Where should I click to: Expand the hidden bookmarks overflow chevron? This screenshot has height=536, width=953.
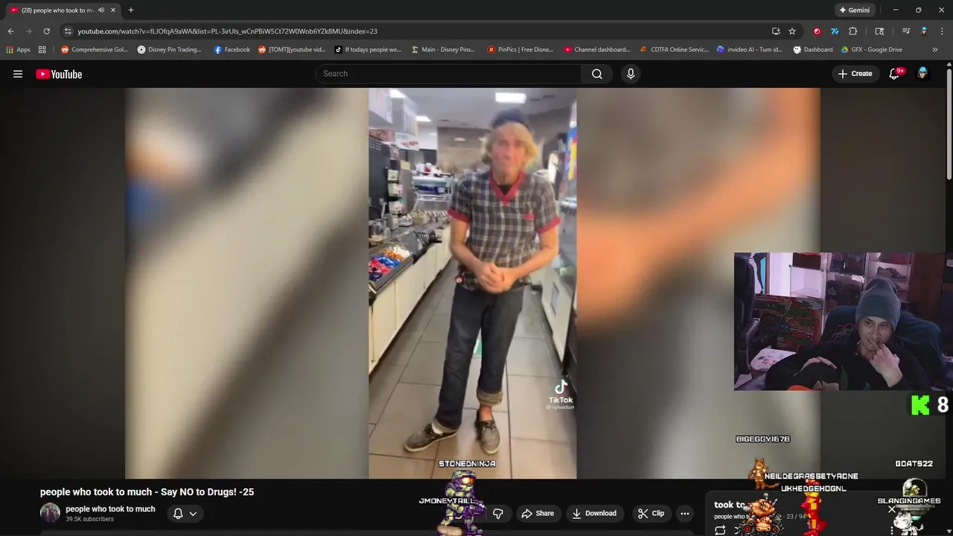click(935, 50)
